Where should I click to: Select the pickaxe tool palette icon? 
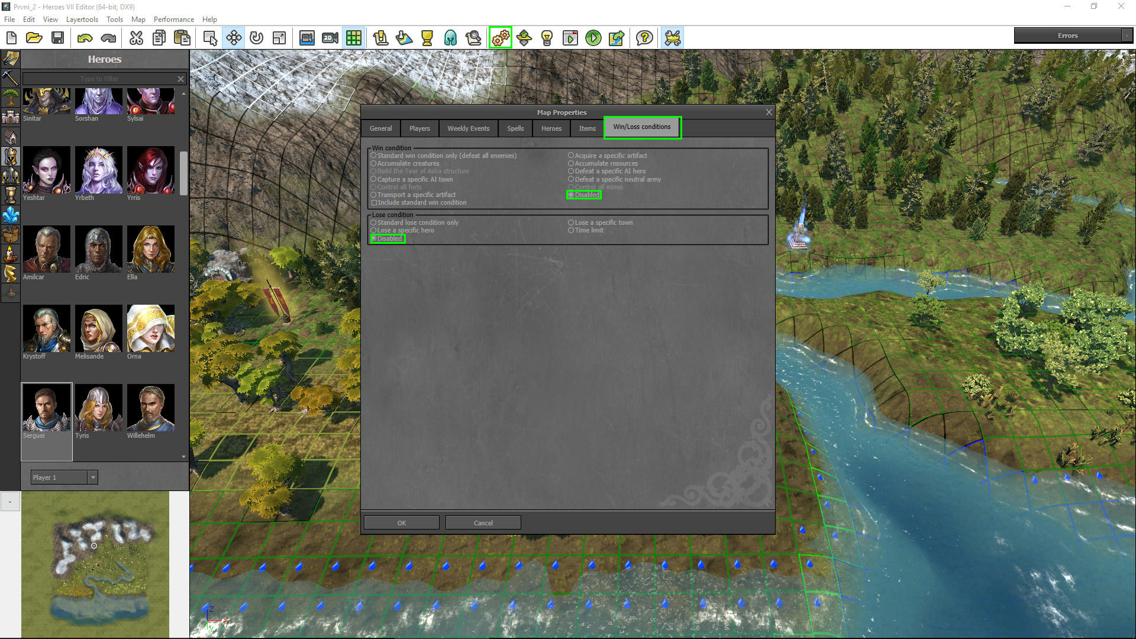(10, 78)
